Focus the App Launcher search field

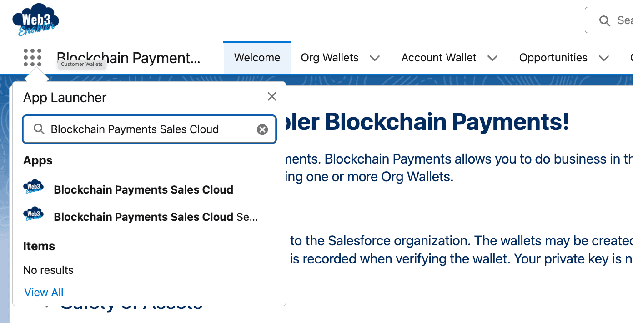click(150, 129)
